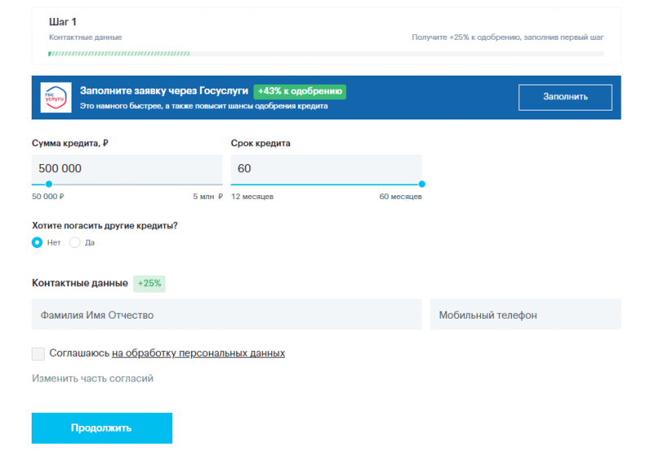Click the green step progress bar
This screenshot has height=456, width=650.
click(119, 54)
